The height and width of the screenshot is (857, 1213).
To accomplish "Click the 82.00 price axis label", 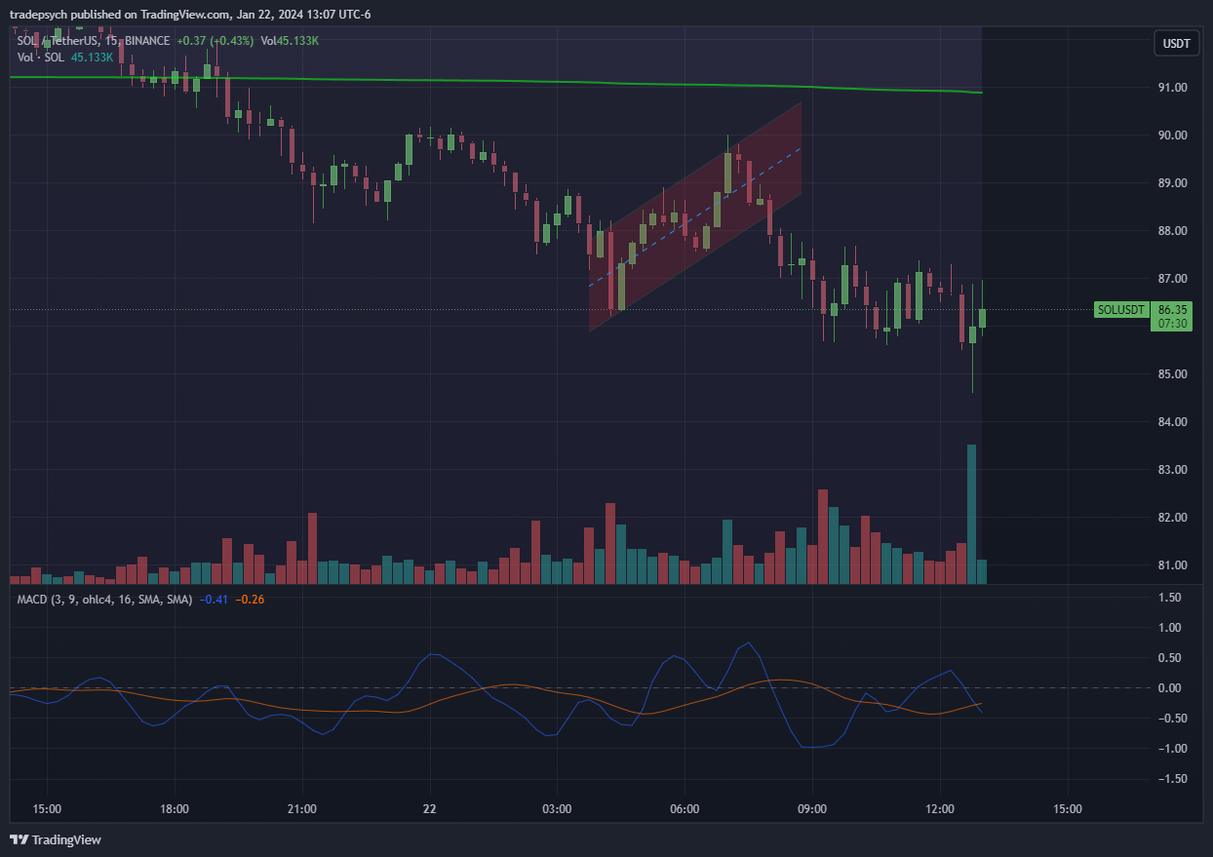I will point(1172,518).
